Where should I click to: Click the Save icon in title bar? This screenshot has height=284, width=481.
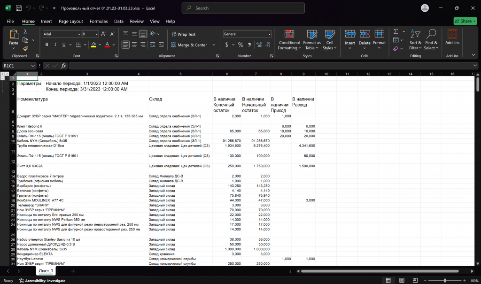coord(19,8)
